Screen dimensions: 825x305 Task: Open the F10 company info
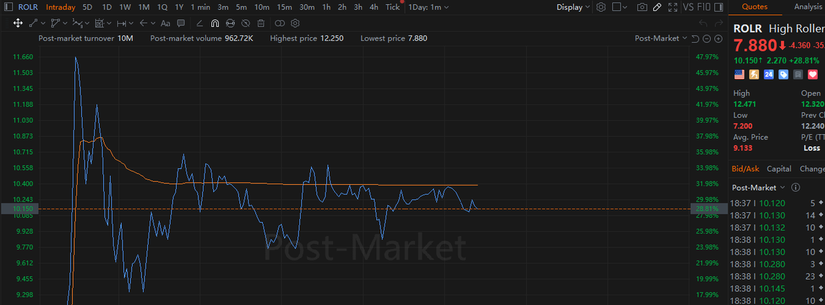pyautogui.click(x=703, y=8)
